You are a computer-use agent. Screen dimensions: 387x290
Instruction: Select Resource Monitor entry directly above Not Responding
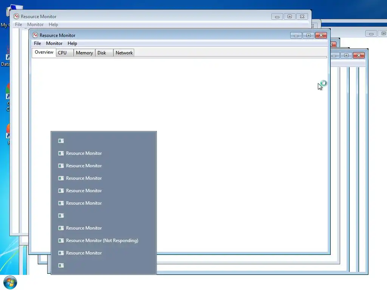(104, 228)
